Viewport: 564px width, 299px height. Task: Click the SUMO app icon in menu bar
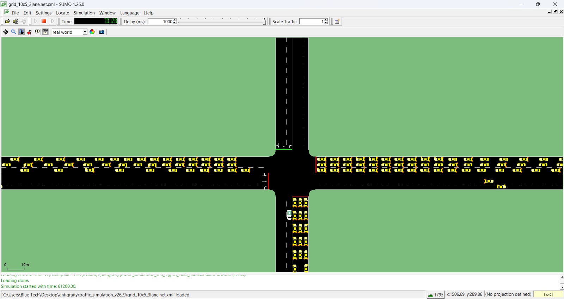(x=7, y=12)
